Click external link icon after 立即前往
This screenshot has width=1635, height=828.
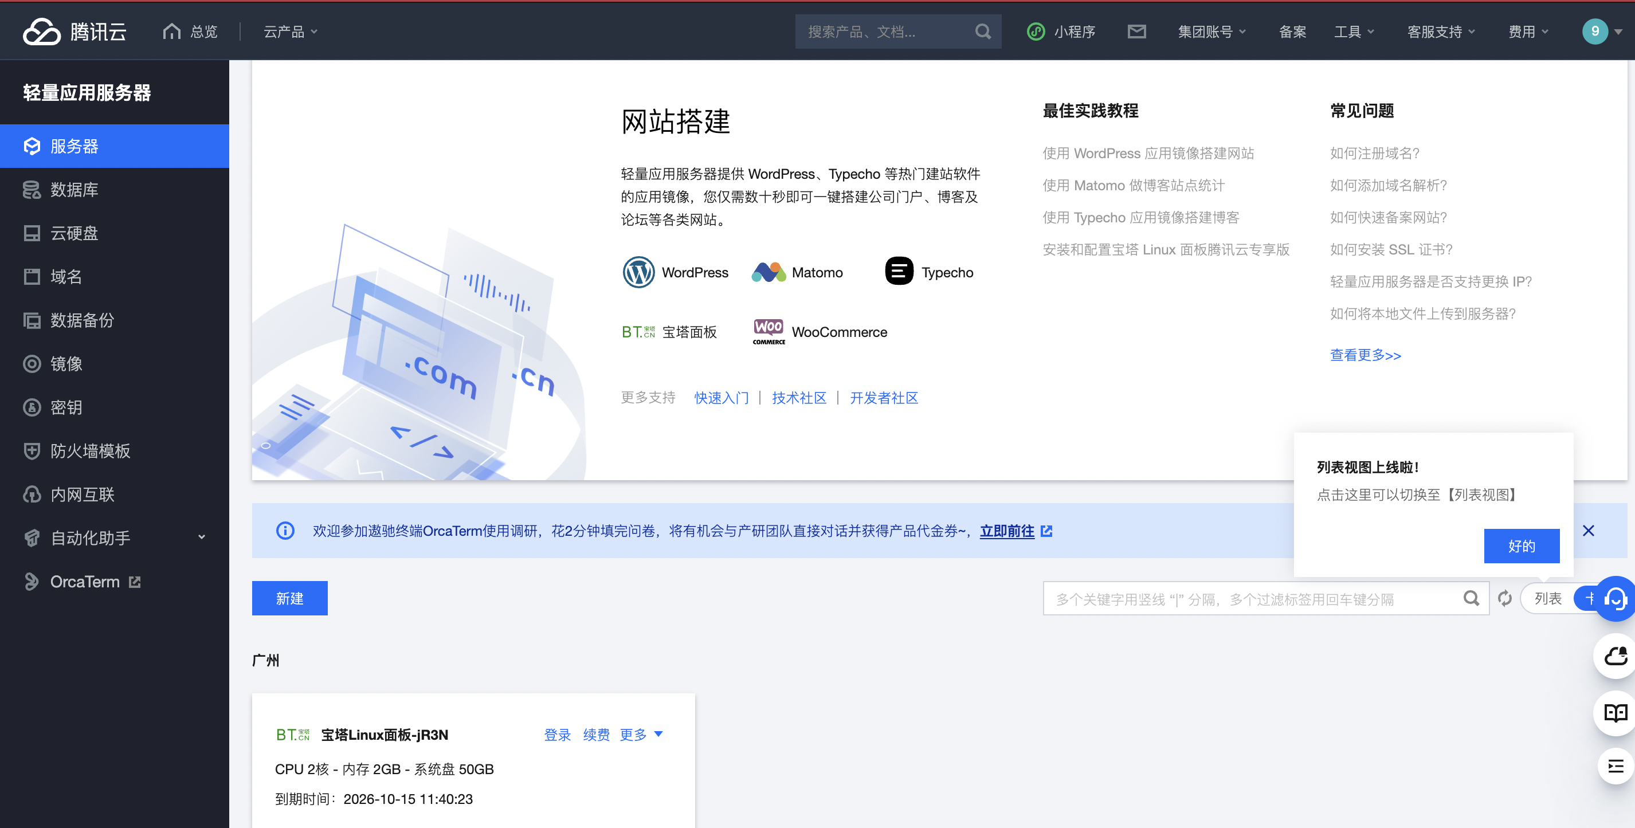(1046, 531)
